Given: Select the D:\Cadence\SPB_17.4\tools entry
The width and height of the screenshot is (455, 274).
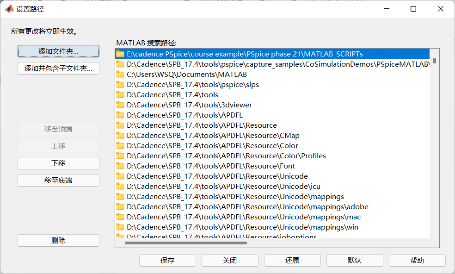Looking at the screenshot, I should (272, 95).
